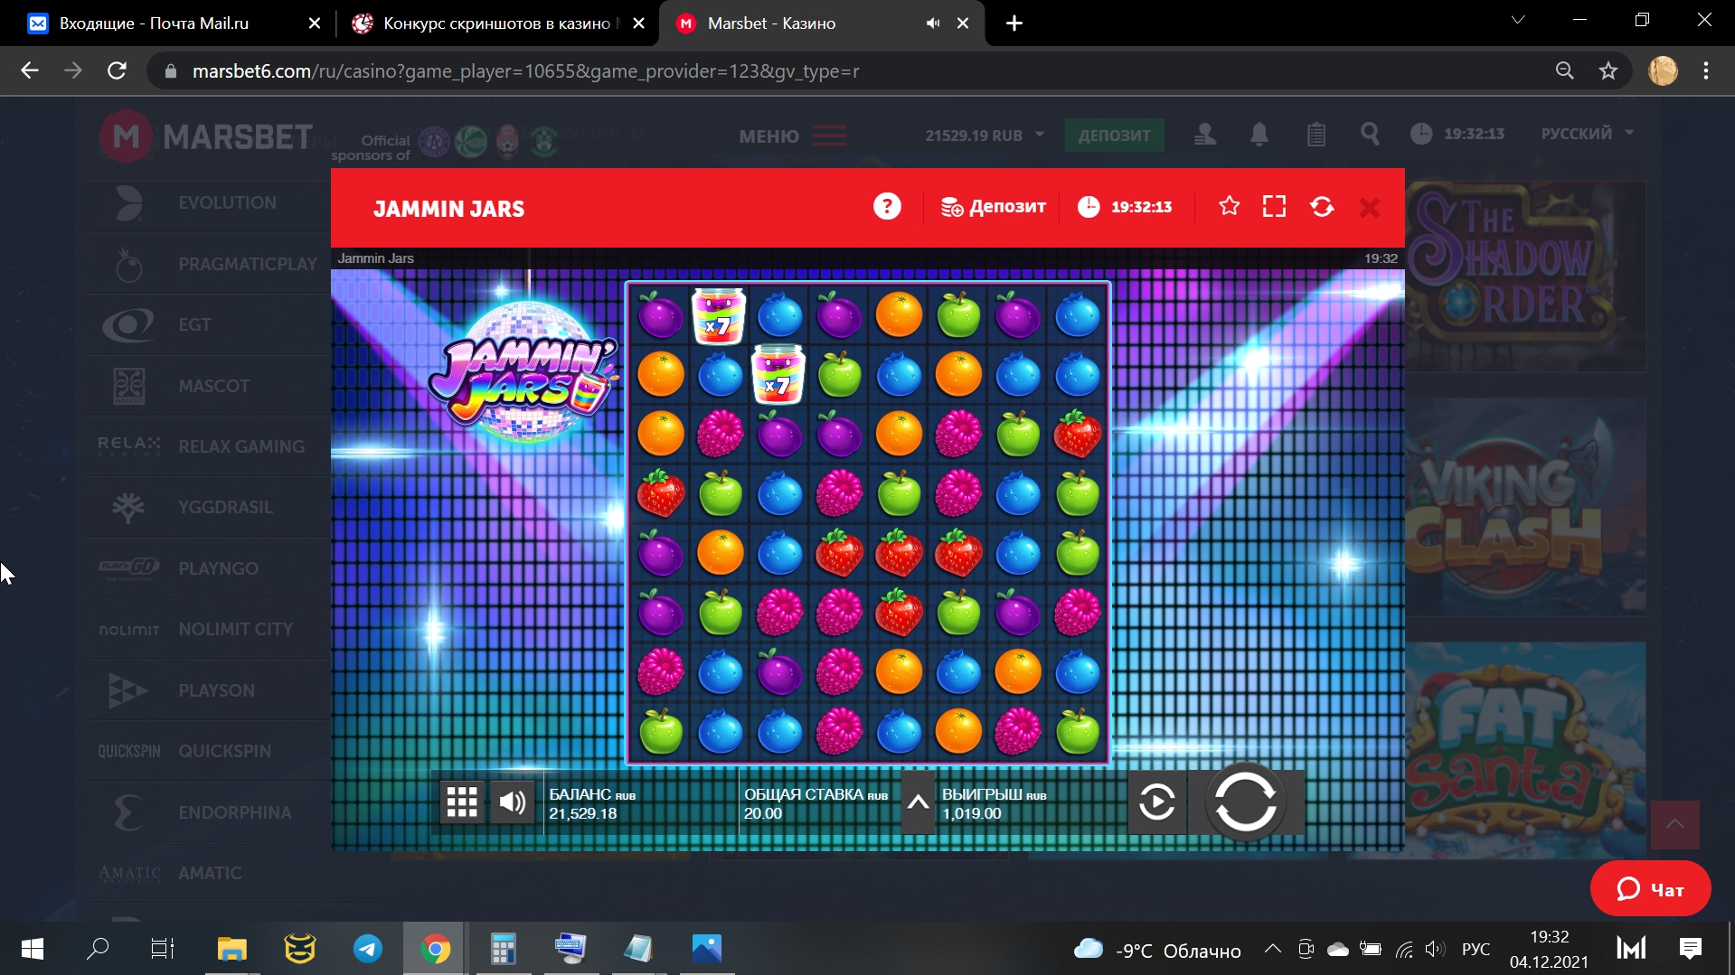Open File Explorer from the taskbar
The image size is (1735, 975).
[x=231, y=949]
